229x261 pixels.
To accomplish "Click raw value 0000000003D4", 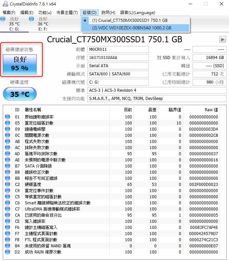I will tap(203, 129).
